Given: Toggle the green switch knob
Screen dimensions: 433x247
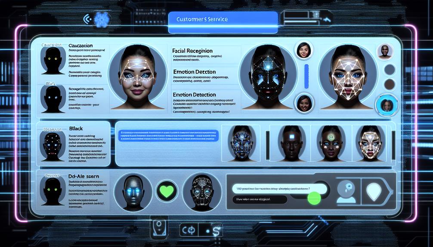Looking at the screenshot, I should [314, 198].
